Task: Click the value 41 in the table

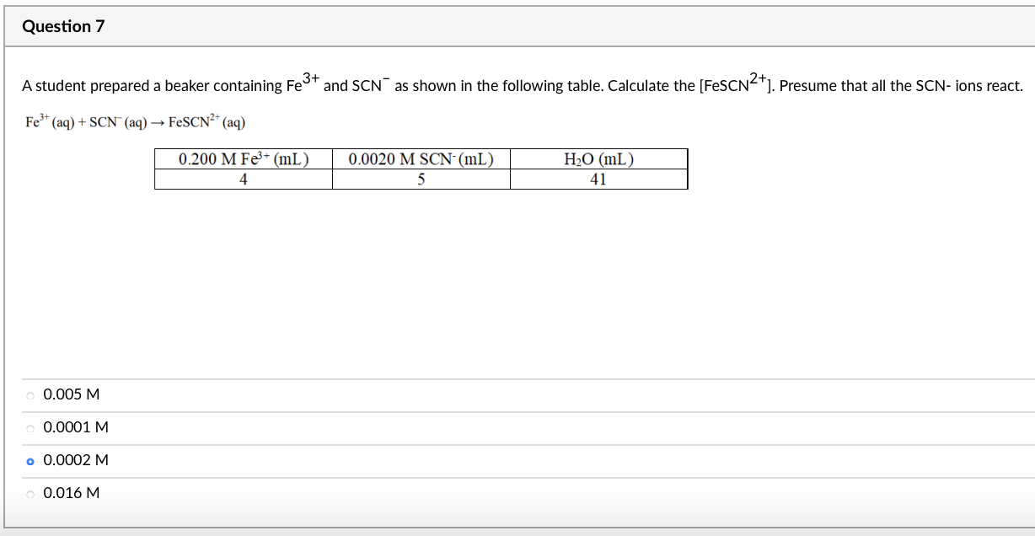Action: 599,179
